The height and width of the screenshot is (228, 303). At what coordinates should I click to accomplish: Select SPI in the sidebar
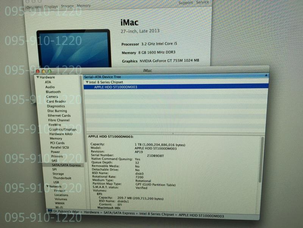(55, 169)
